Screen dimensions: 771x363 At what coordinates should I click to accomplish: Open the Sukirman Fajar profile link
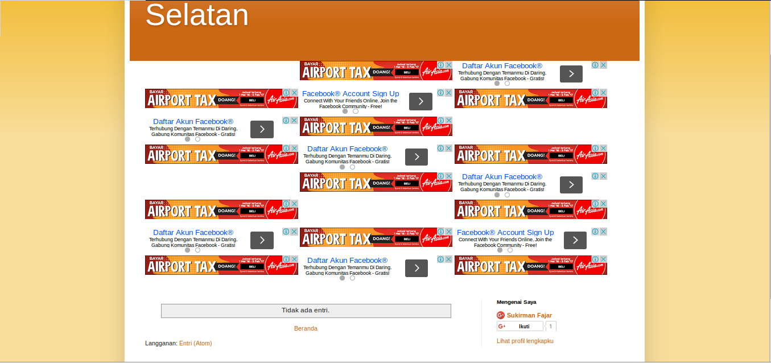click(x=529, y=315)
